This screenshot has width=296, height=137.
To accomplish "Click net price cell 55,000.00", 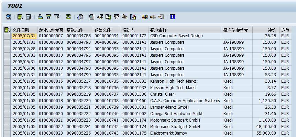I will coord(266,133).
